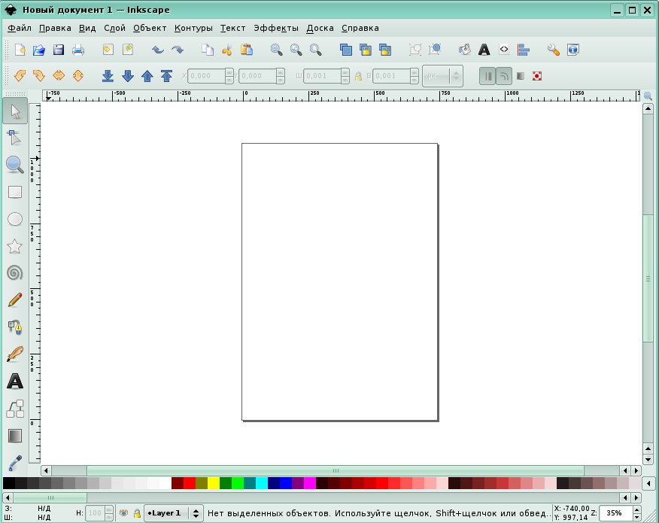
Task: Click the Save document icon
Action: (x=58, y=50)
